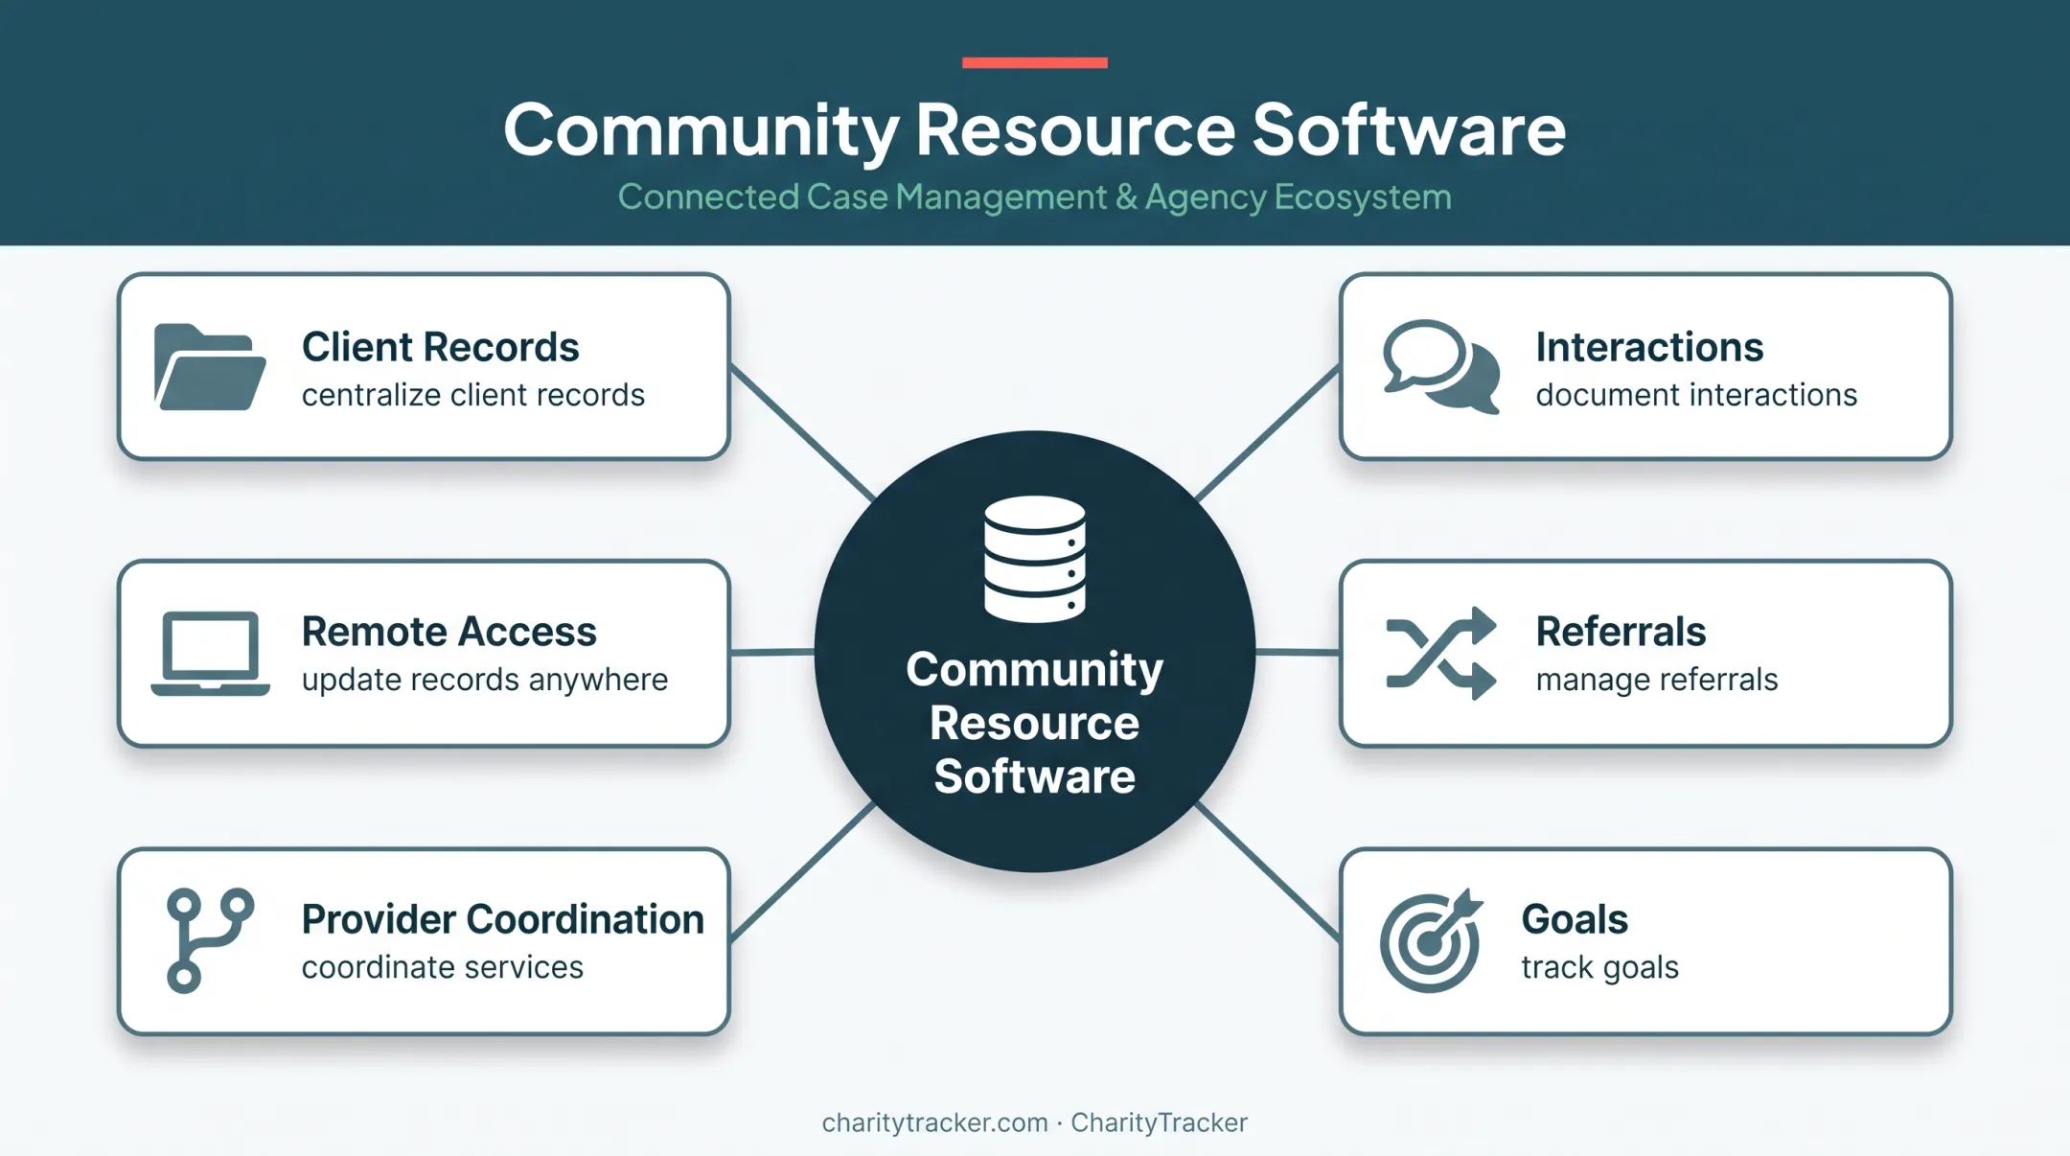
Task: Click the subtitle "Connected Case Management & Agency Ecosystem"
Action: (x=1035, y=197)
